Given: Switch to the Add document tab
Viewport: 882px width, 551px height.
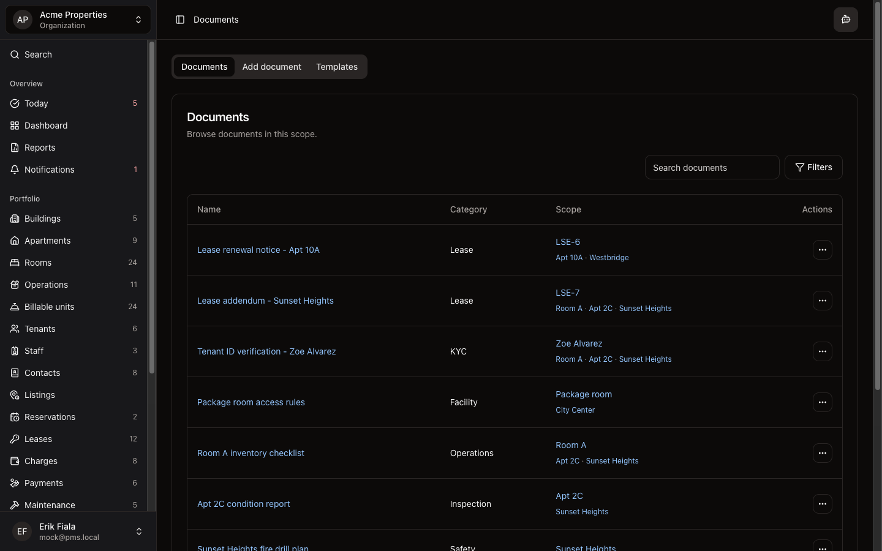Looking at the screenshot, I should click(271, 67).
